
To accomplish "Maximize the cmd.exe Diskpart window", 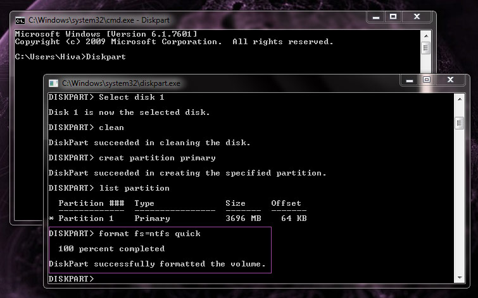I will pos(392,18).
